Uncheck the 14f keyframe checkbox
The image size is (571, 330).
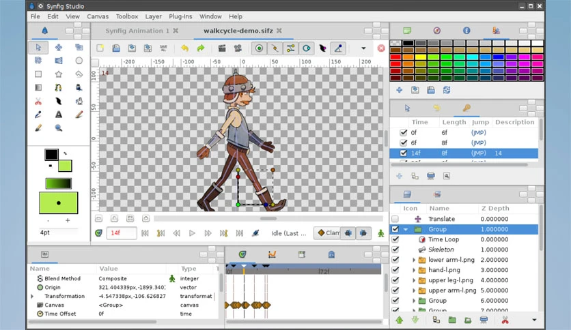(x=403, y=153)
